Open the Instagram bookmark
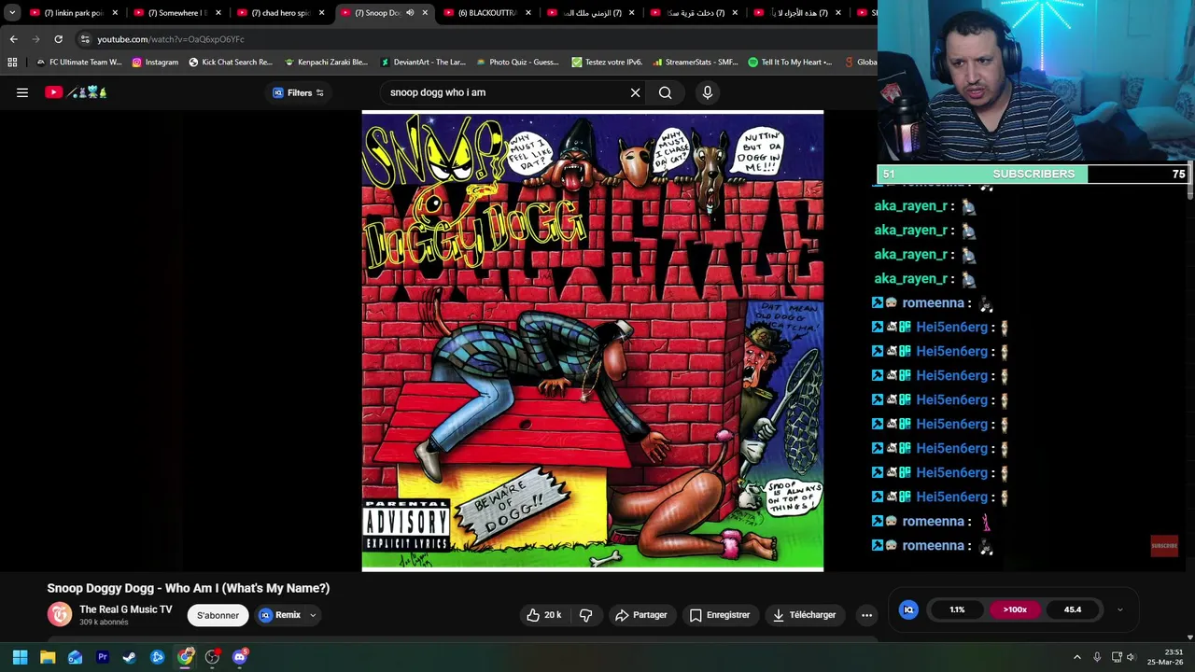1195x672 pixels. tap(155, 63)
